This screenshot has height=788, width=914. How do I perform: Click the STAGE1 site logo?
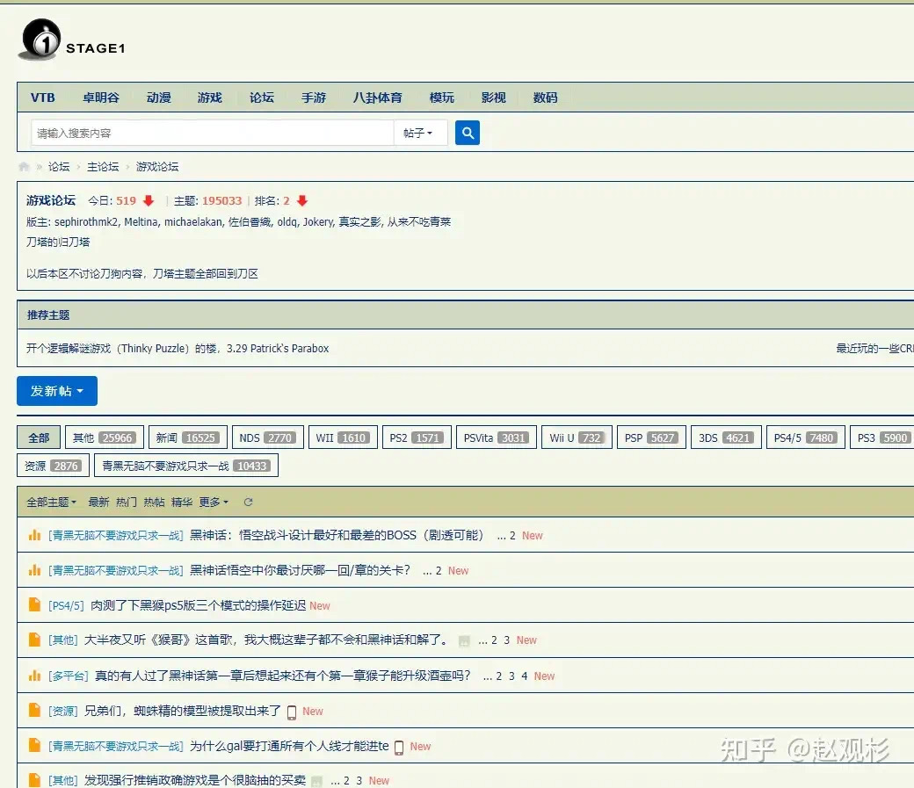(73, 40)
